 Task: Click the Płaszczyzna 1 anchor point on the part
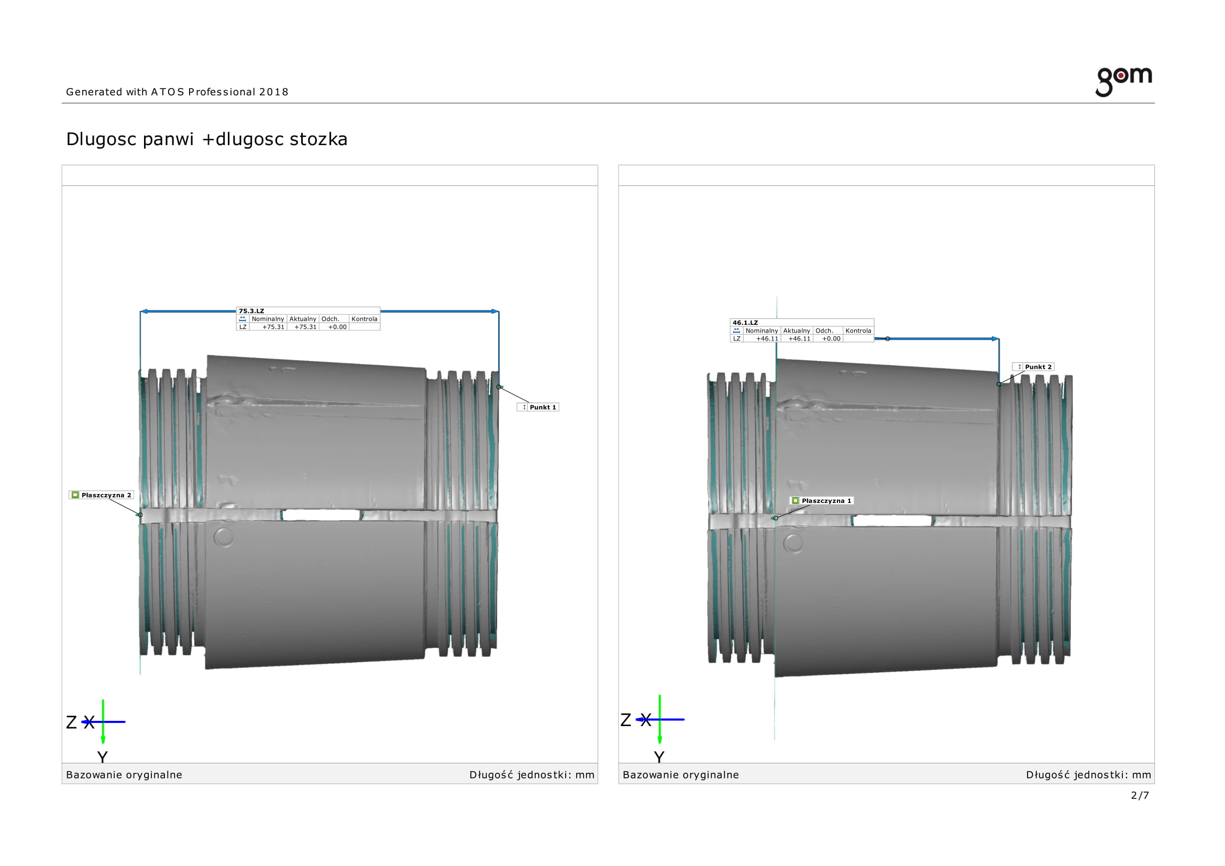pyautogui.click(x=776, y=518)
